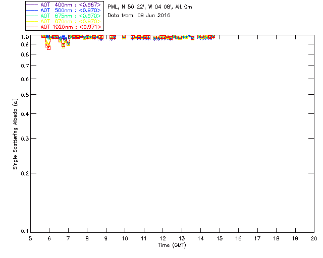Viewport: 323px width, 258px height.
Task: Click the AOT 870nm legend entry
Action: tap(64, 21)
